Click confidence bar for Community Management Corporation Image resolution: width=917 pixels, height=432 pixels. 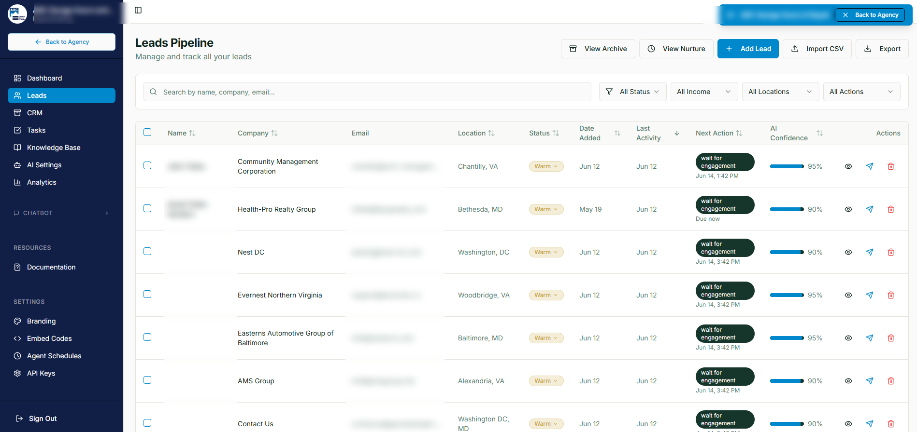[x=787, y=166]
